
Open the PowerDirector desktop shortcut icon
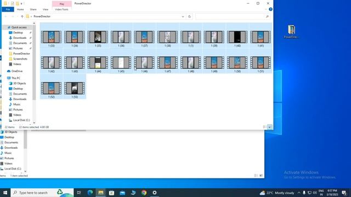pos(291,32)
